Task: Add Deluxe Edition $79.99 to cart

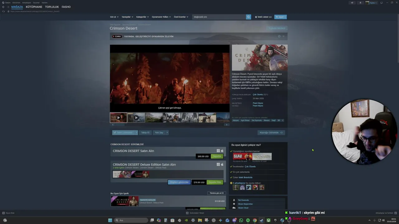Action: point(215,182)
